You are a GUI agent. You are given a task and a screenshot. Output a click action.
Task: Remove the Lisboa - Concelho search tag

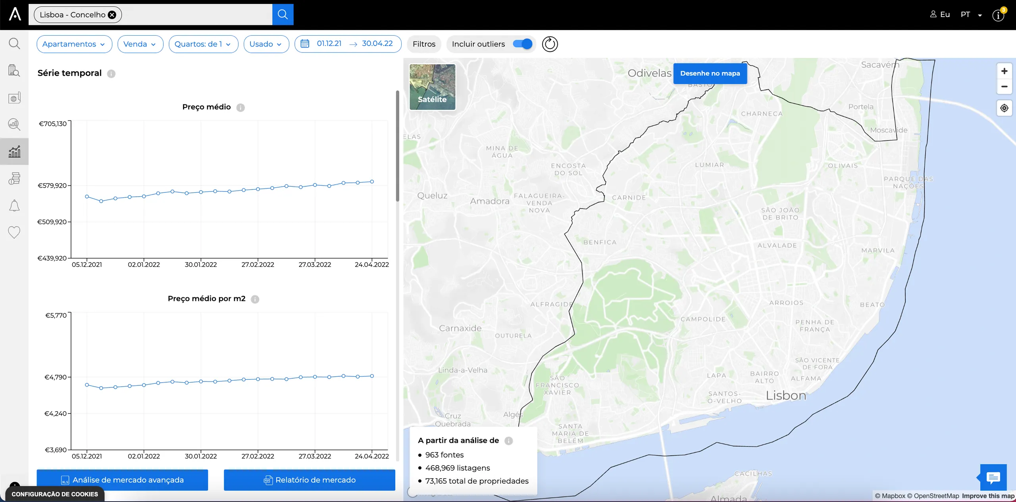112,15
